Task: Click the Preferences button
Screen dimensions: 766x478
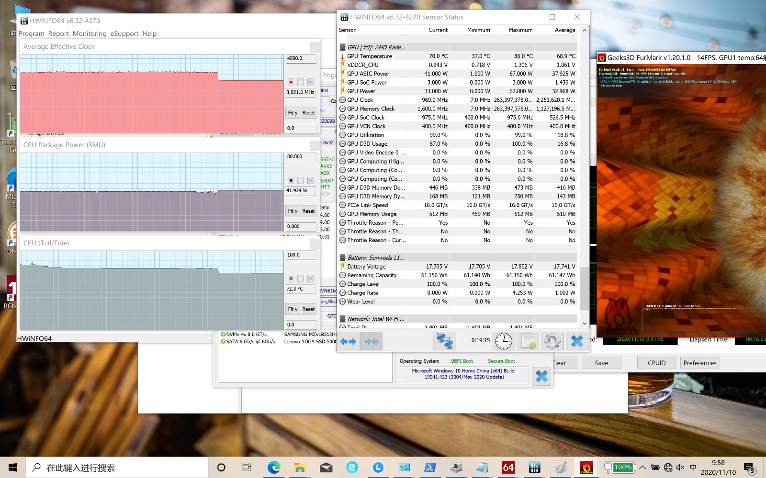Action: pyautogui.click(x=700, y=363)
